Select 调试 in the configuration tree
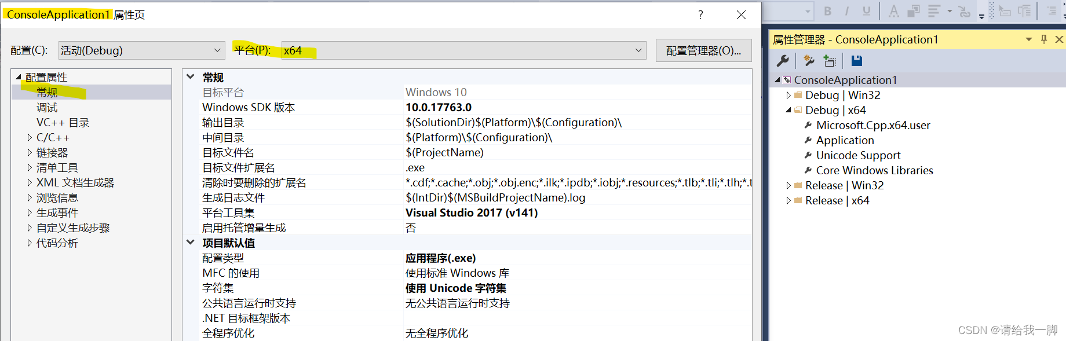This screenshot has height=341, width=1066. click(x=47, y=108)
